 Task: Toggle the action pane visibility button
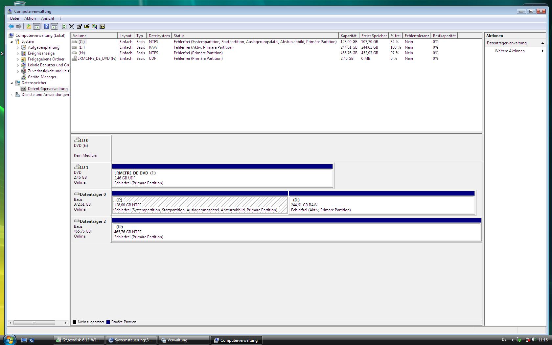(x=55, y=26)
